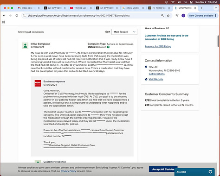Switch to first EVW X tab
The image size is (220, 176).
(x=55, y=8)
